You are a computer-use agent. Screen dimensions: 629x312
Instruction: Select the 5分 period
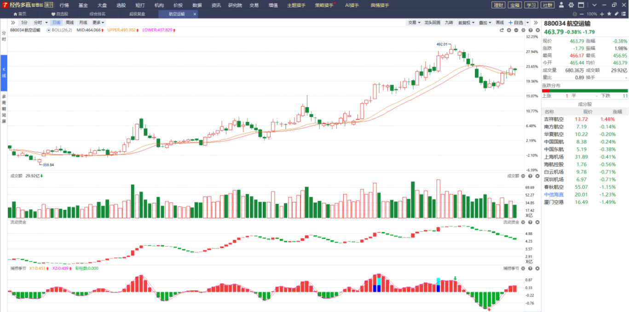click(x=24, y=23)
